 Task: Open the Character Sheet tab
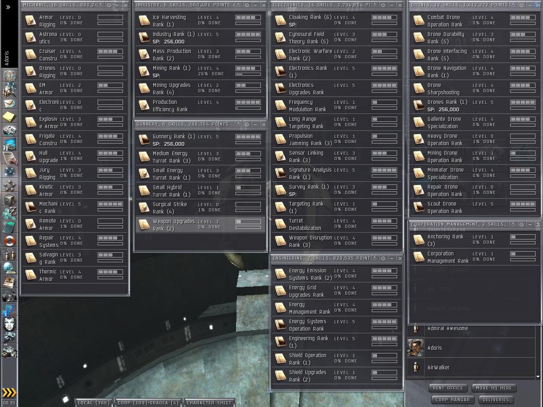coord(209,403)
